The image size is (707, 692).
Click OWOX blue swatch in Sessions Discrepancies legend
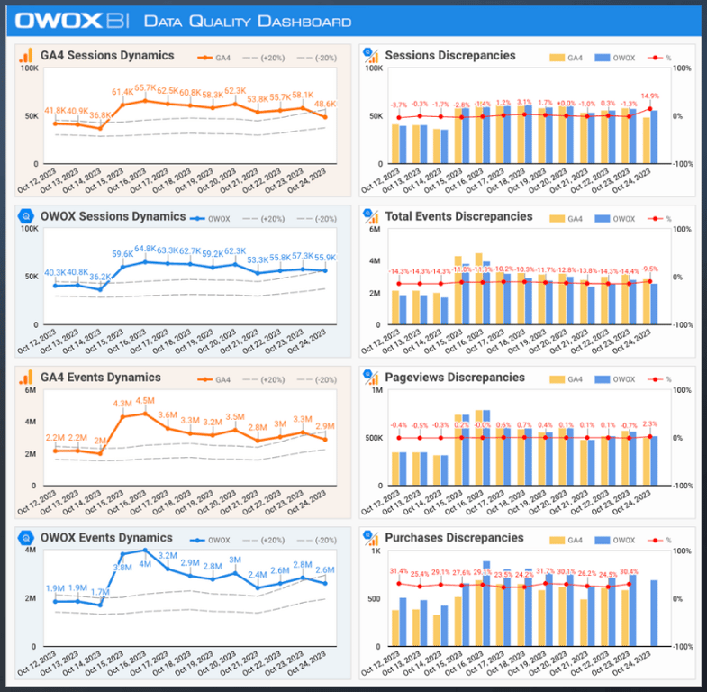(x=603, y=58)
